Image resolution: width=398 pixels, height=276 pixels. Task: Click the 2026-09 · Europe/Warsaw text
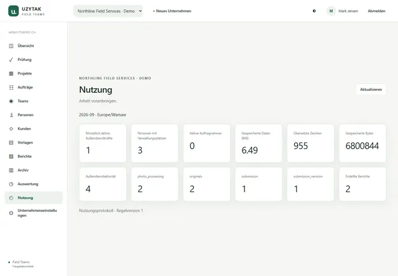(102, 115)
